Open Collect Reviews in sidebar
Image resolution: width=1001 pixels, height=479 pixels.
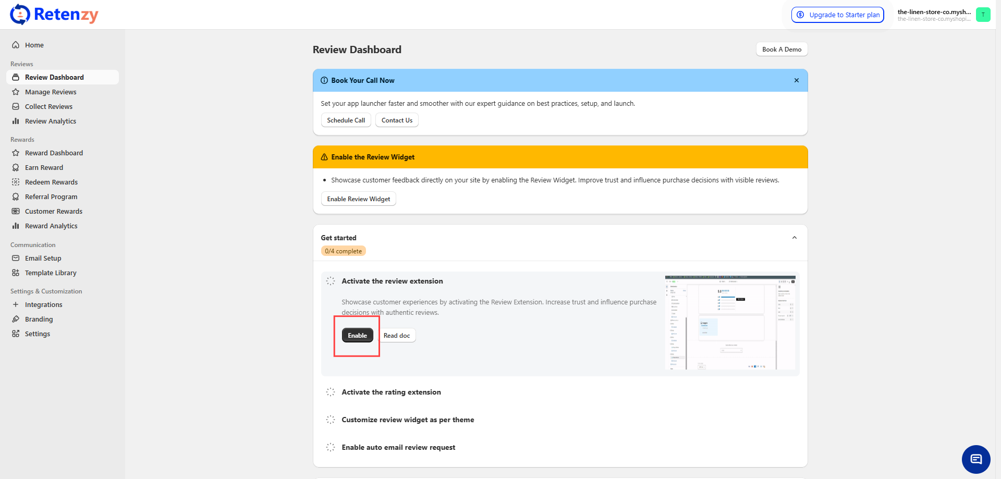click(48, 106)
